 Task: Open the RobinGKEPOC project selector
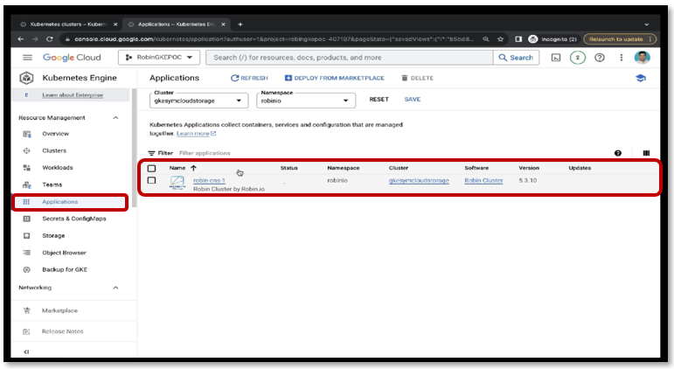[x=159, y=57]
